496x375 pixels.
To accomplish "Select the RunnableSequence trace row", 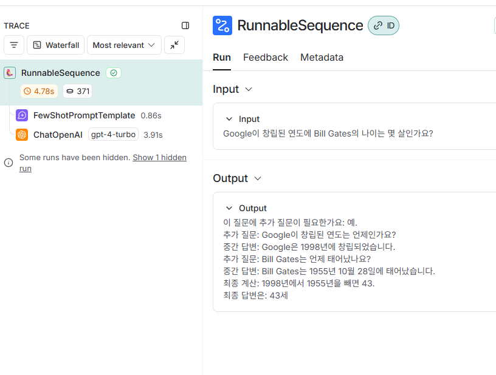I will pos(102,83).
